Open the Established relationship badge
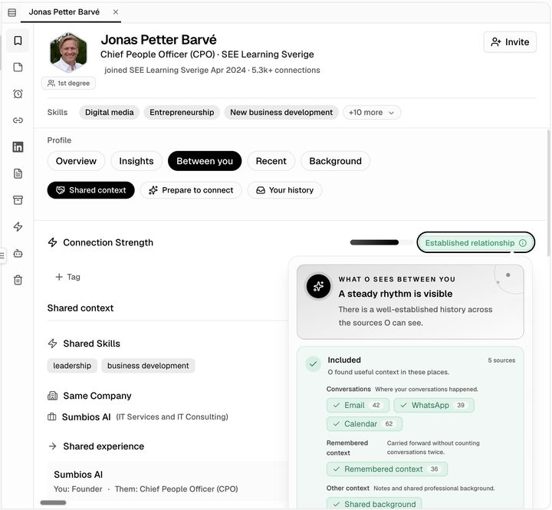Screen dimensions: 552x510 coord(475,242)
